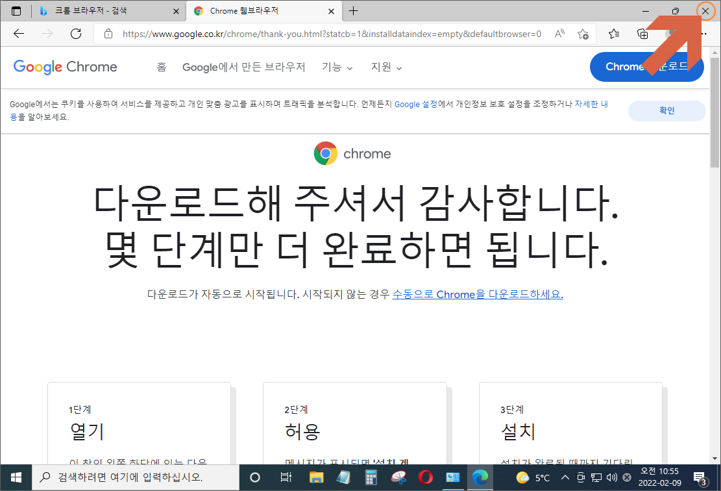Expand the '기능' dropdown menu

tap(337, 67)
